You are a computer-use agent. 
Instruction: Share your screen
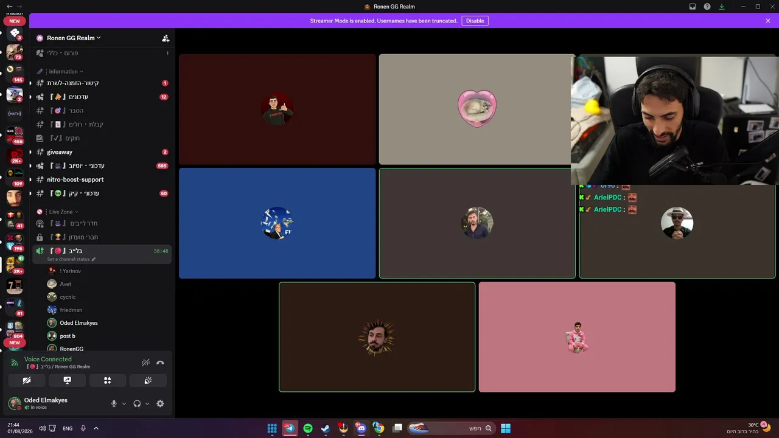(67, 380)
